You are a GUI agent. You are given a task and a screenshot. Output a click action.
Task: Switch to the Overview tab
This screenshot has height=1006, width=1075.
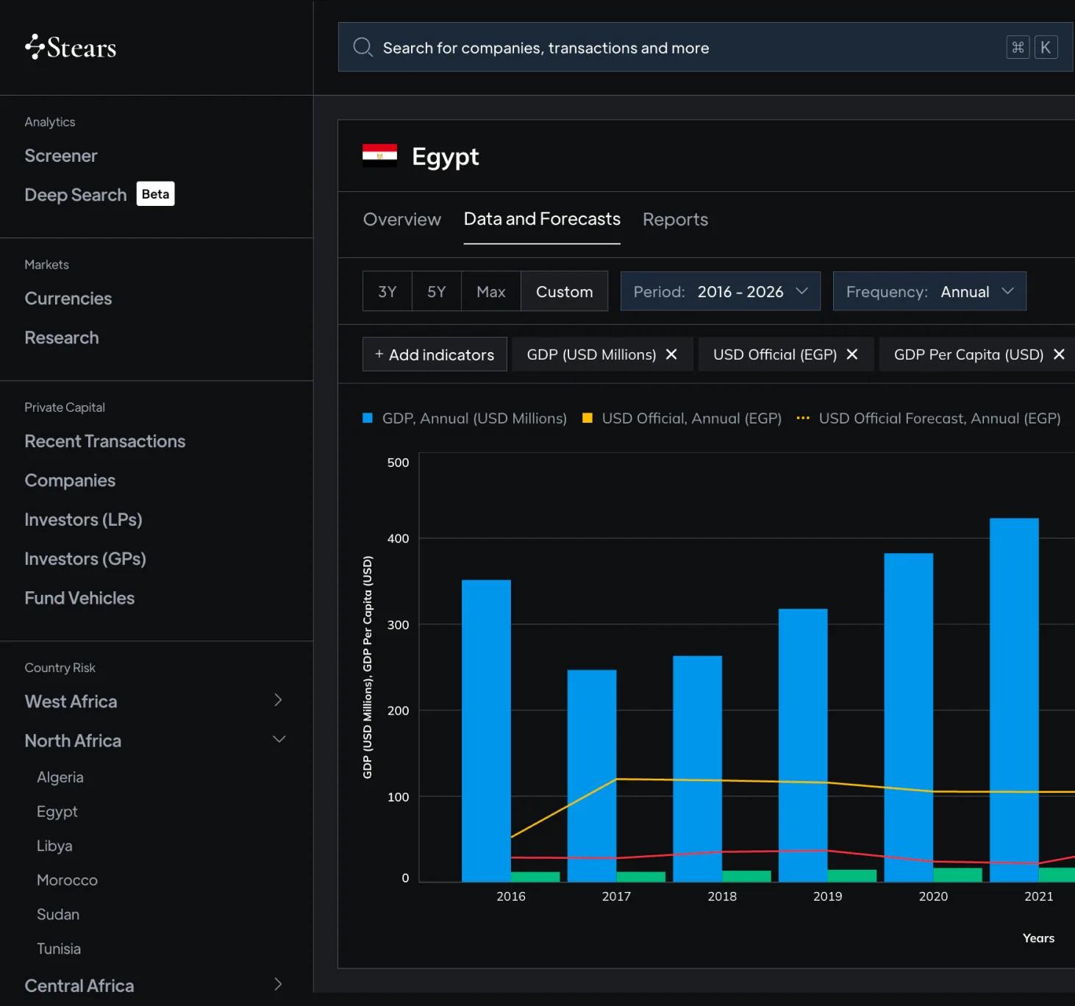click(x=402, y=219)
